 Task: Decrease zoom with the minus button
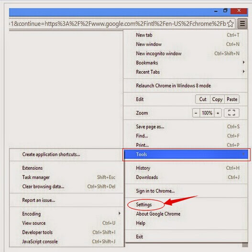coord(196,113)
